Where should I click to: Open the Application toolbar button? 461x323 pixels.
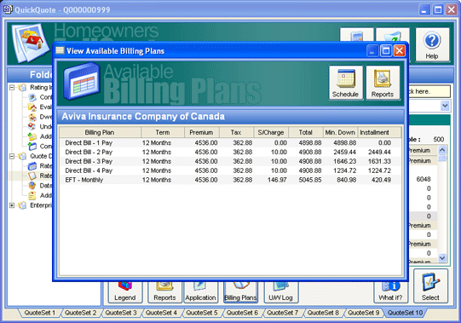pos(201,291)
